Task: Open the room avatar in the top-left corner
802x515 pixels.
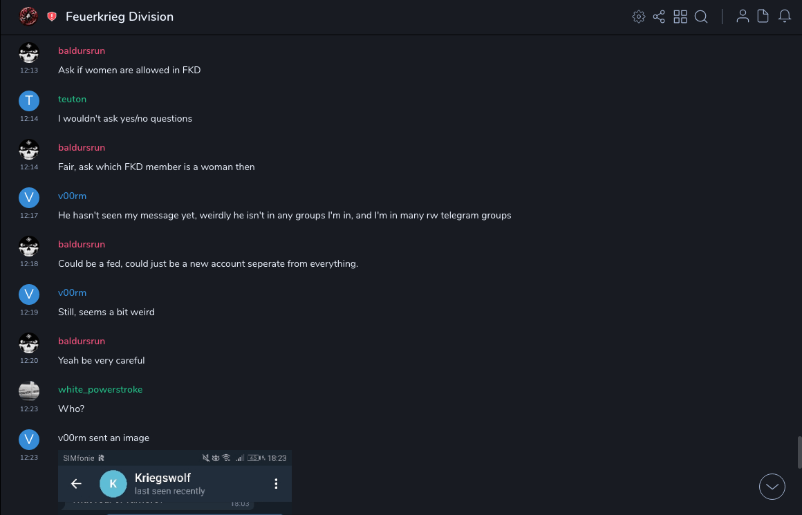Action: (x=28, y=17)
